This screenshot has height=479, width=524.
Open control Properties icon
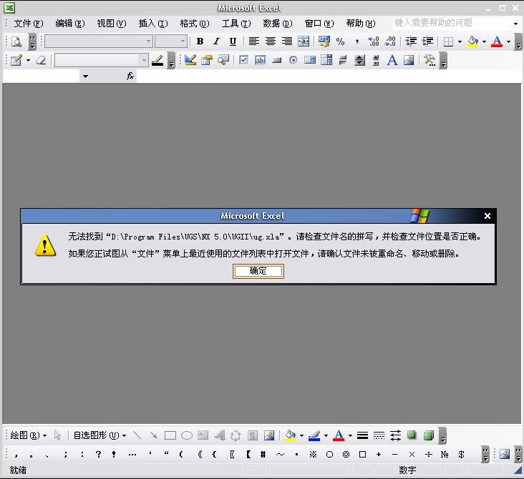[207, 61]
